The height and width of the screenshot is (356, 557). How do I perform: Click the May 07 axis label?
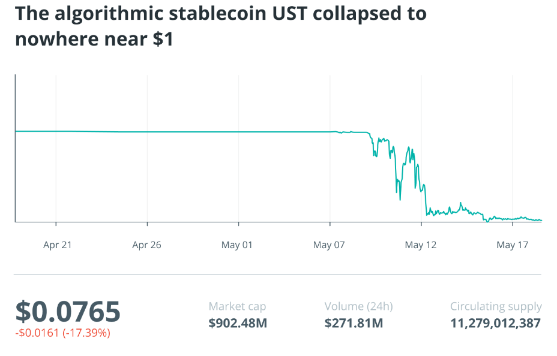coord(329,245)
